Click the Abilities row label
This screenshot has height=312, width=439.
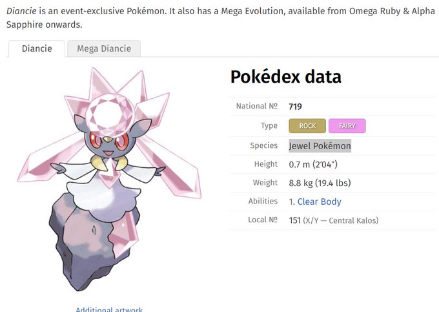click(263, 201)
